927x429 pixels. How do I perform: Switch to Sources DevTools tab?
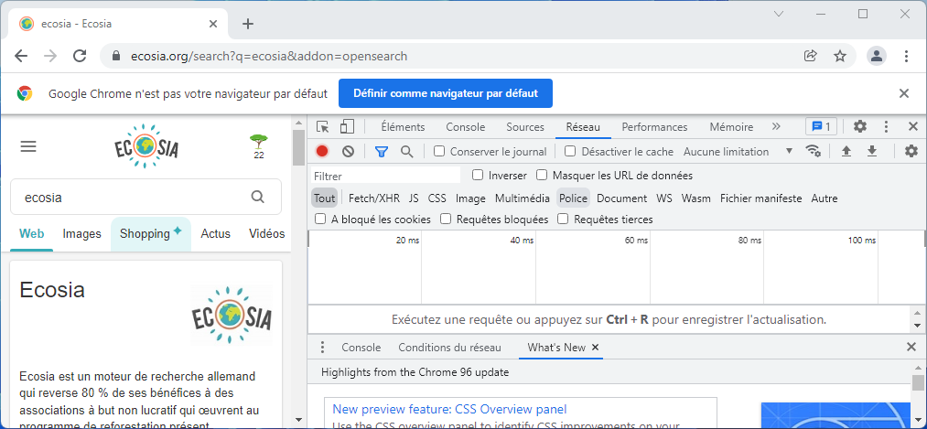point(525,127)
